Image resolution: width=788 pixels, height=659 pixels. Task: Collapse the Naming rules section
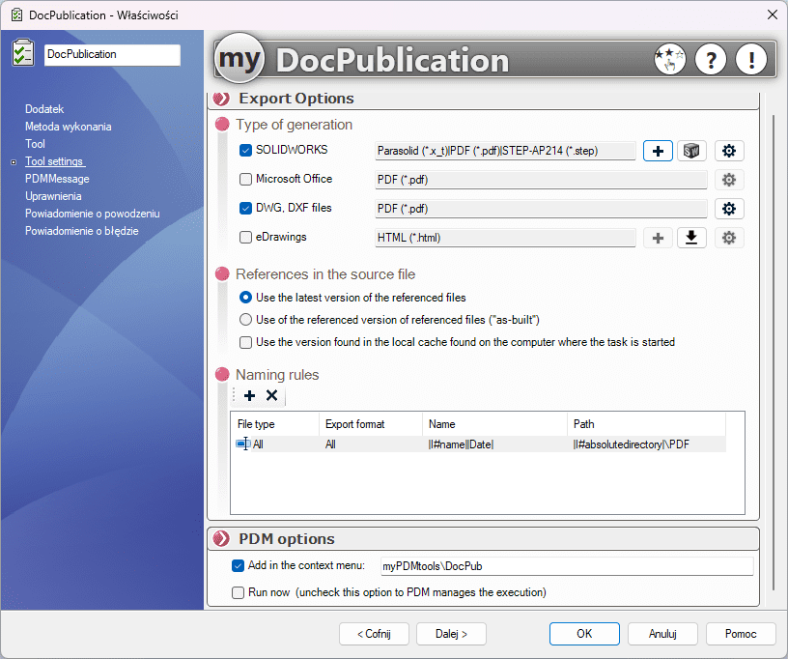[225, 375]
